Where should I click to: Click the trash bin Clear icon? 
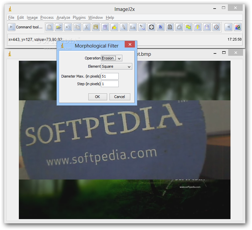[105, 27]
